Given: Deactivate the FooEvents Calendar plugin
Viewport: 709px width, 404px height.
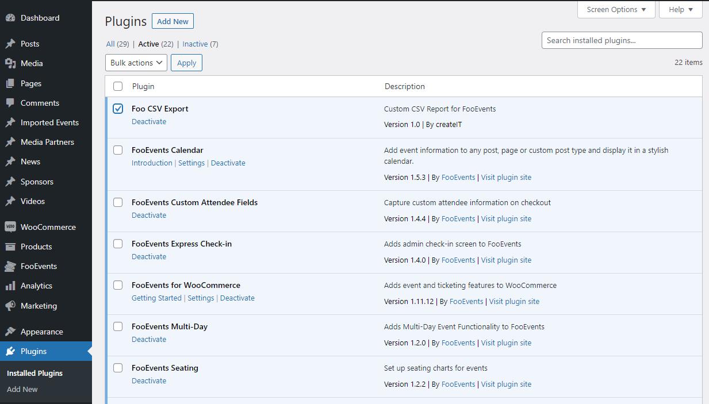Looking at the screenshot, I should pyautogui.click(x=228, y=163).
